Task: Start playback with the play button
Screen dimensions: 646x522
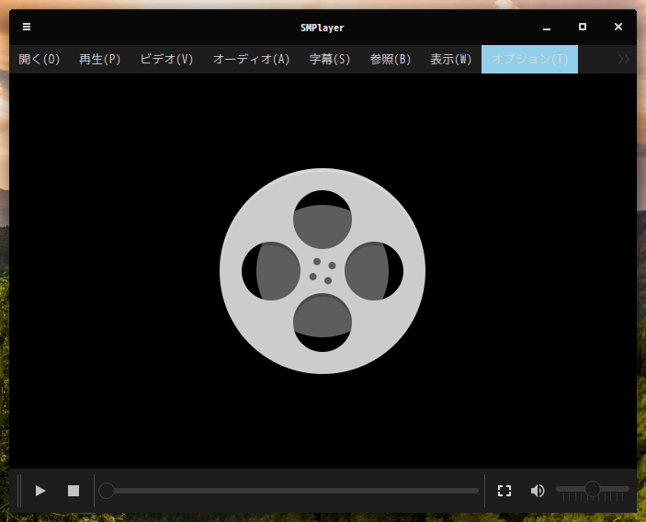Action: coord(40,491)
